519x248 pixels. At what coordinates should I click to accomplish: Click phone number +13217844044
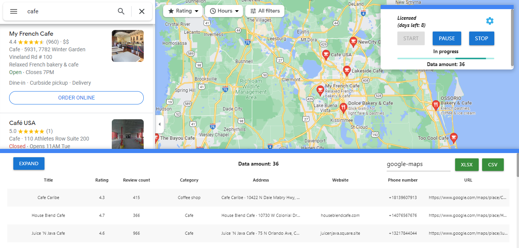[x=403, y=233]
